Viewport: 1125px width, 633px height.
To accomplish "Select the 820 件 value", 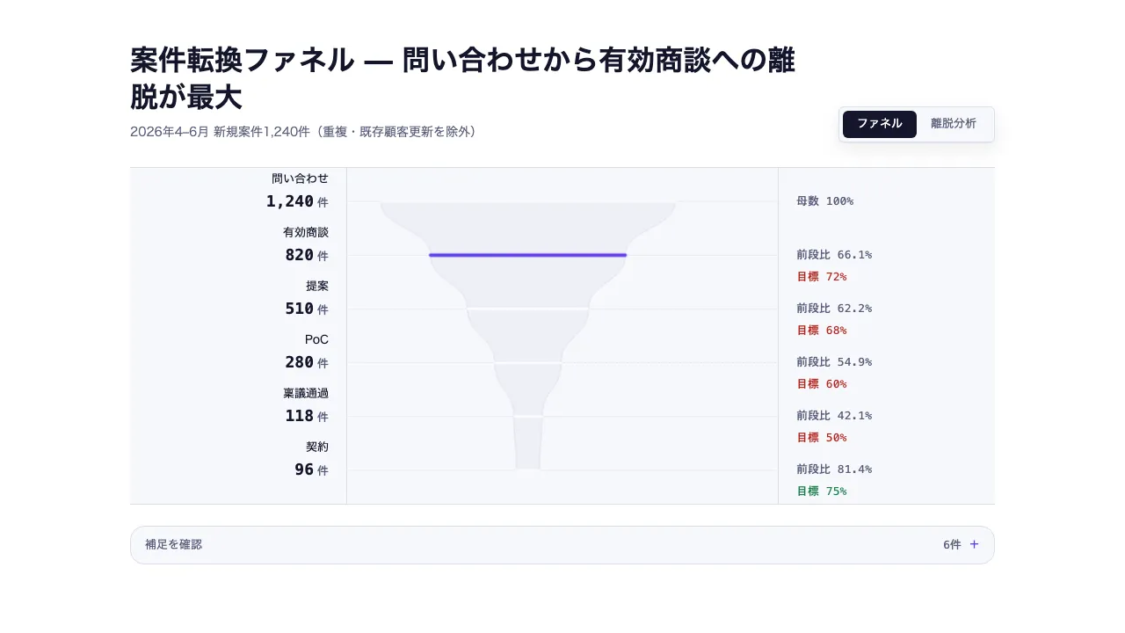I will click(307, 255).
